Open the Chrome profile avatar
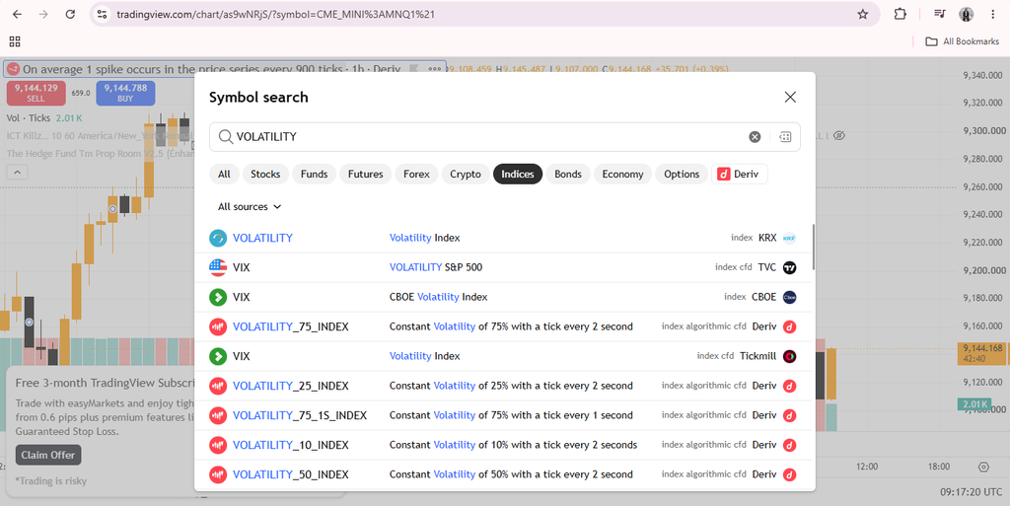 [x=966, y=14]
